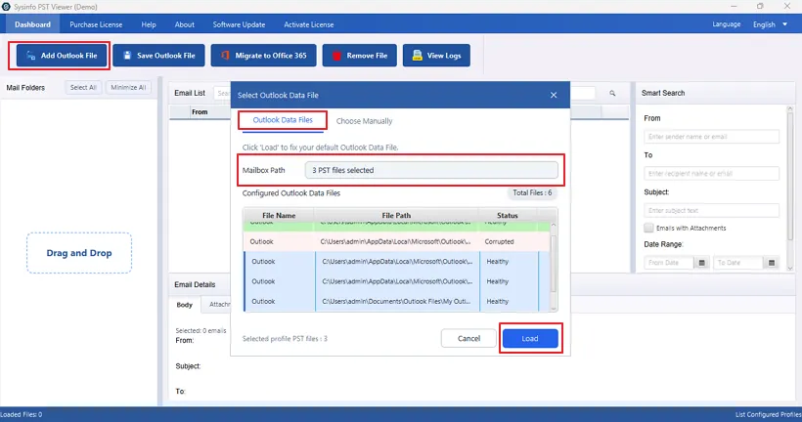Click the Subject text field
Screen dimensions: 802x422
coord(711,210)
